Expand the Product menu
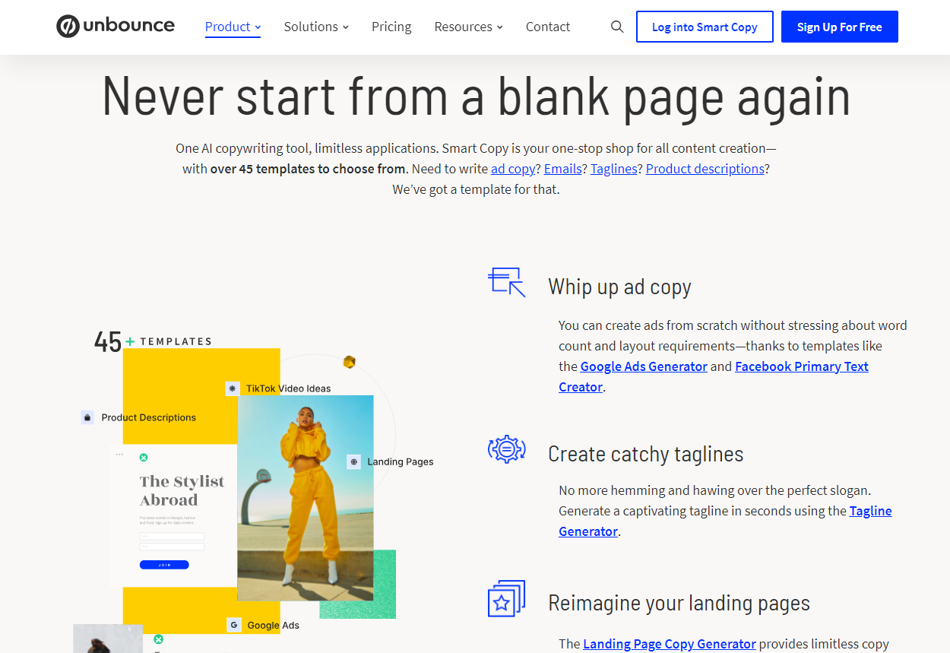Image resolution: width=950 pixels, height=653 pixels. (233, 27)
